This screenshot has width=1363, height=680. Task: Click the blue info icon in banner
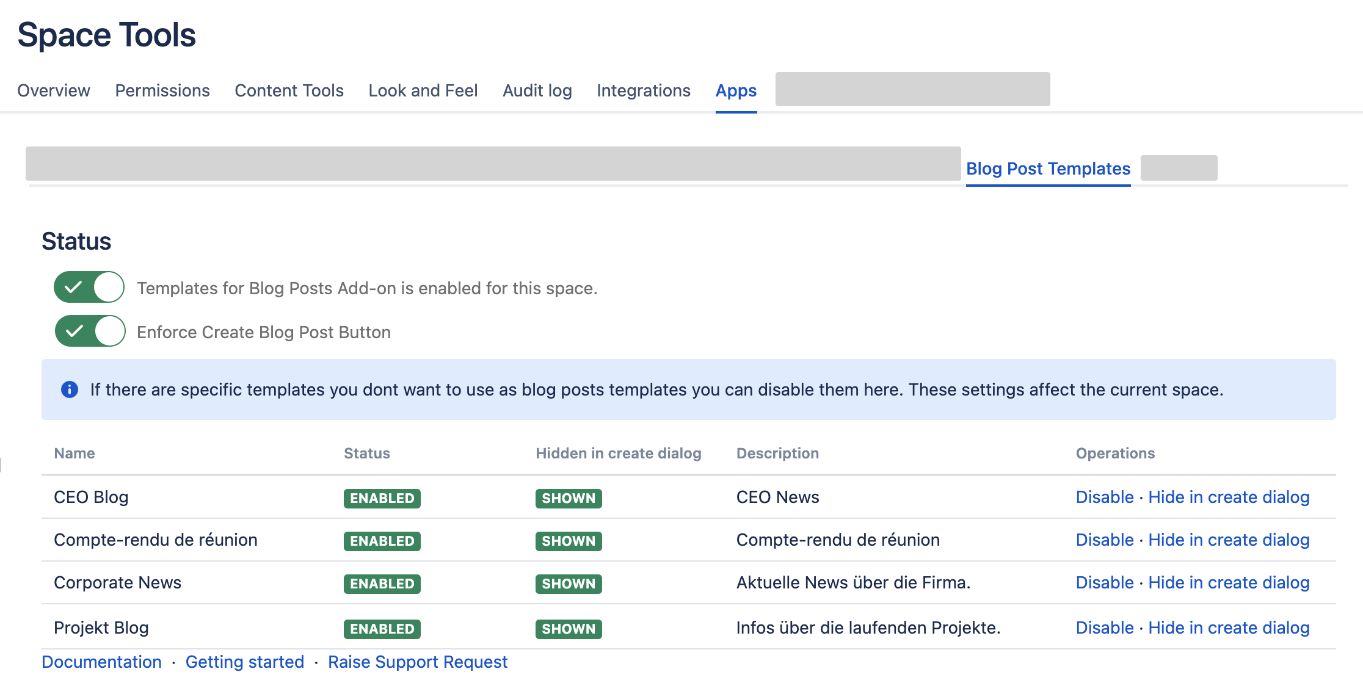(x=70, y=389)
